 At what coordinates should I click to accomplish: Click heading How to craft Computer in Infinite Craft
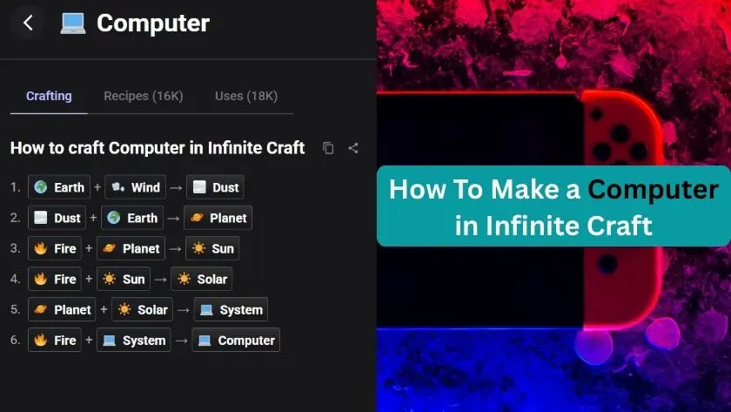tap(158, 148)
